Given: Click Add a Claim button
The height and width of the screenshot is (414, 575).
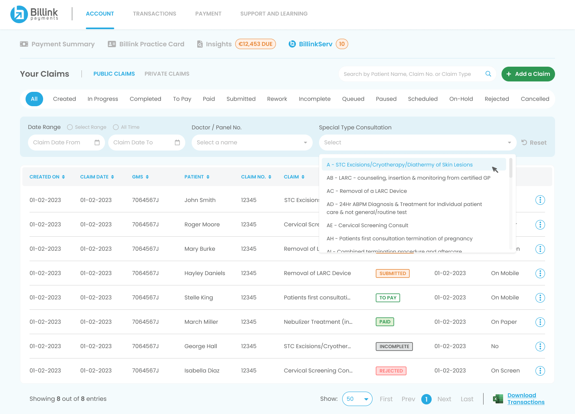Looking at the screenshot, I should click(528, 74).
